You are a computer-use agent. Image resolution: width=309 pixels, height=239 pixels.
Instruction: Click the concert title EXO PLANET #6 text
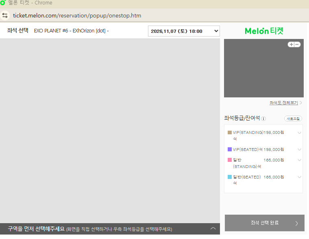click(x=71, y=31)
